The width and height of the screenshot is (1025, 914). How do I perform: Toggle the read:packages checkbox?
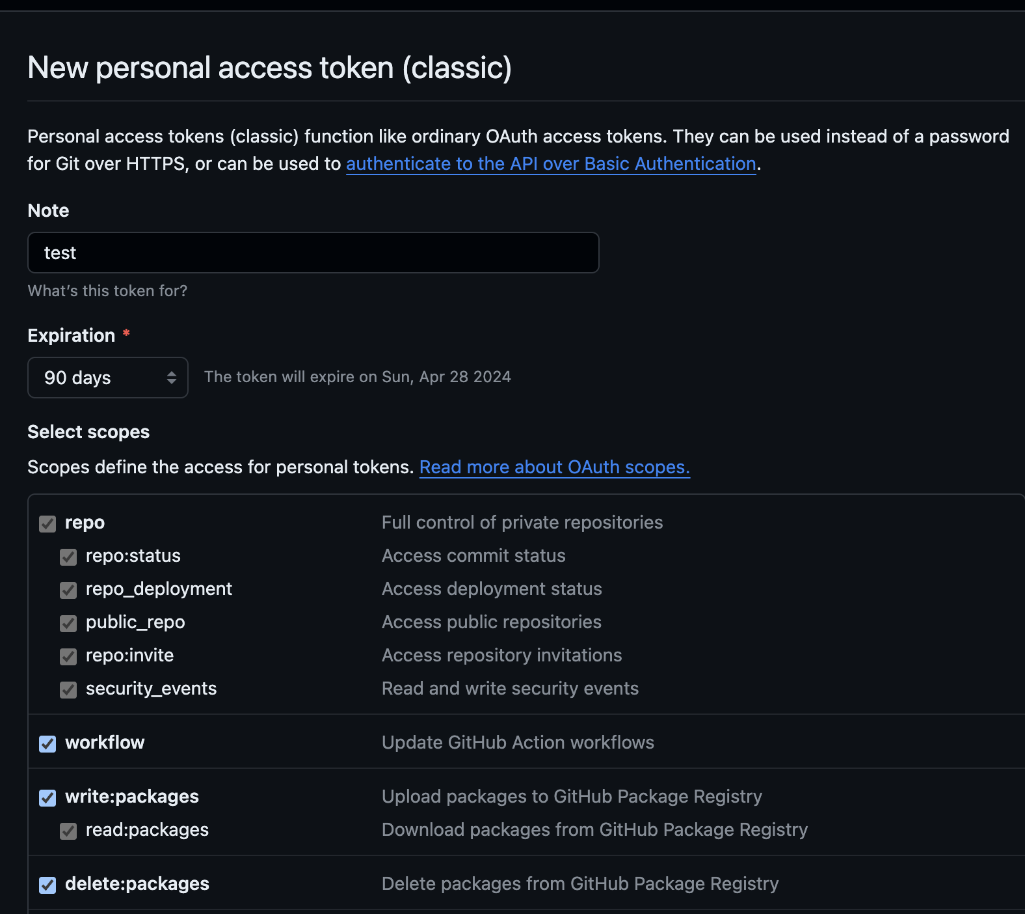68,831
